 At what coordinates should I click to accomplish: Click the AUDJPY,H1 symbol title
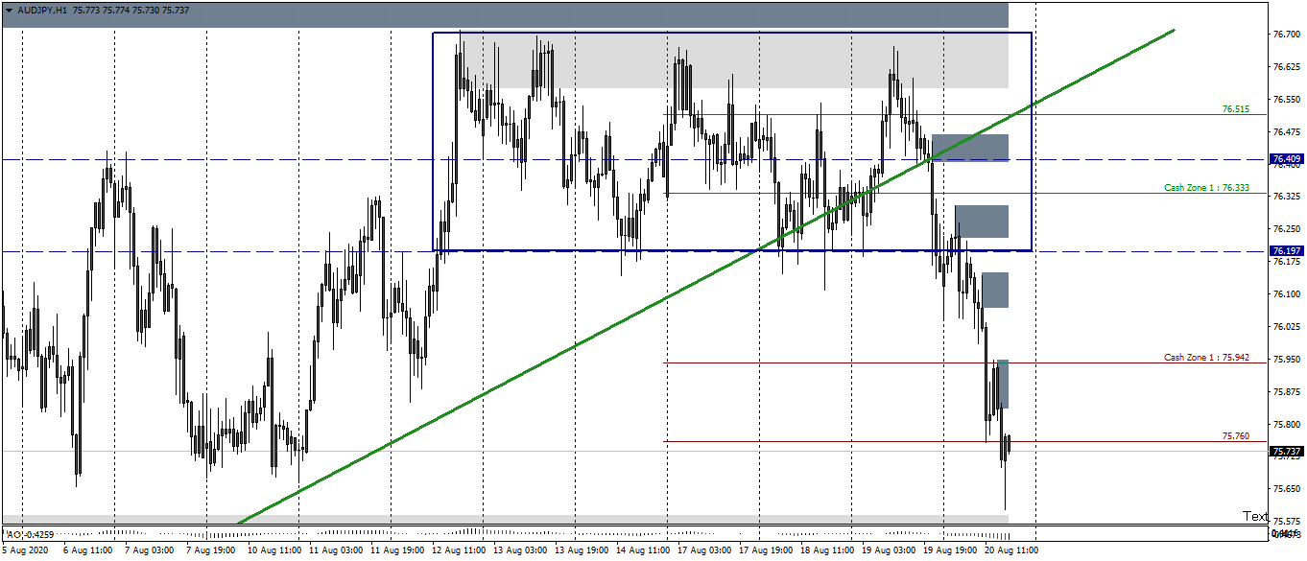pos(42,9)
